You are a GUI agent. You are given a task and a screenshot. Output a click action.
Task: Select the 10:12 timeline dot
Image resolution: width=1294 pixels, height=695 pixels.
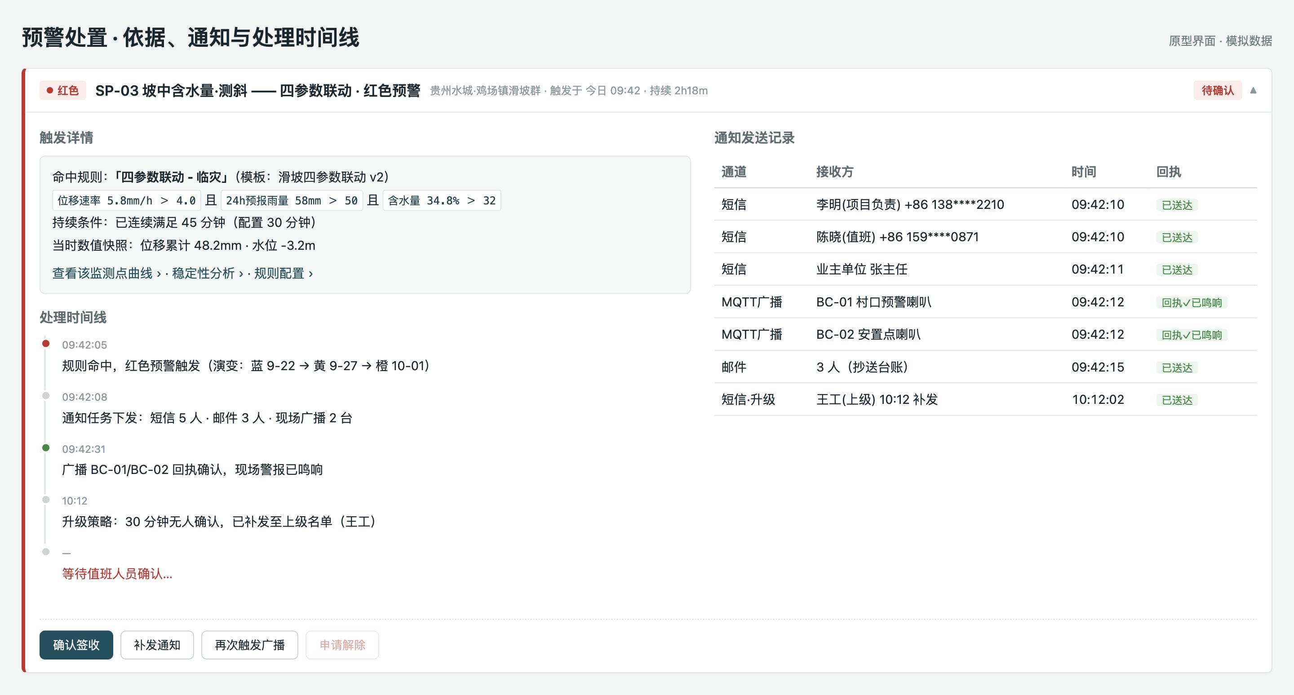pyautogui.click(x=46, y=500)
